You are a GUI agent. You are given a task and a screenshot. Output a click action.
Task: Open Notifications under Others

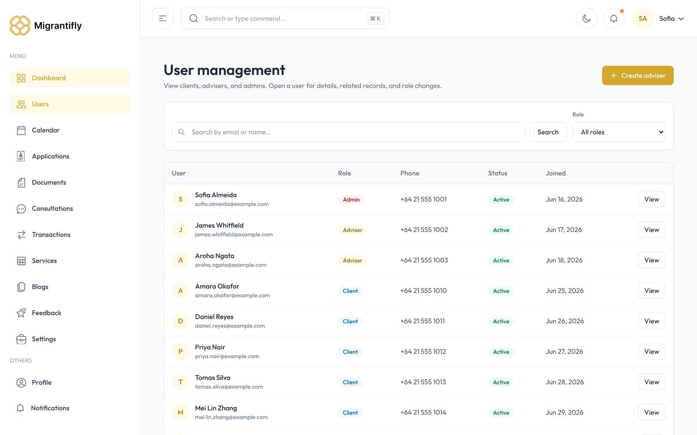click(x=70, y=408)
